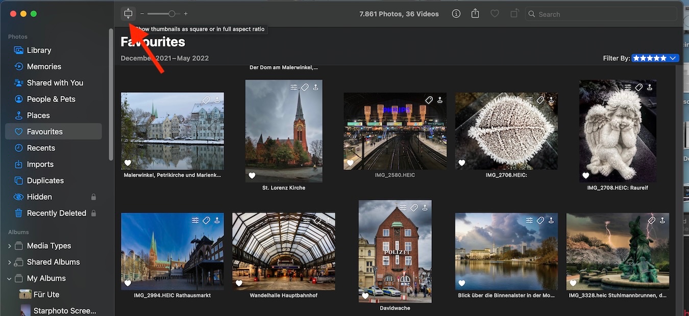689x316 pixels.
Task: Expand the Shared Albums folder
Action: coord(9,262)
